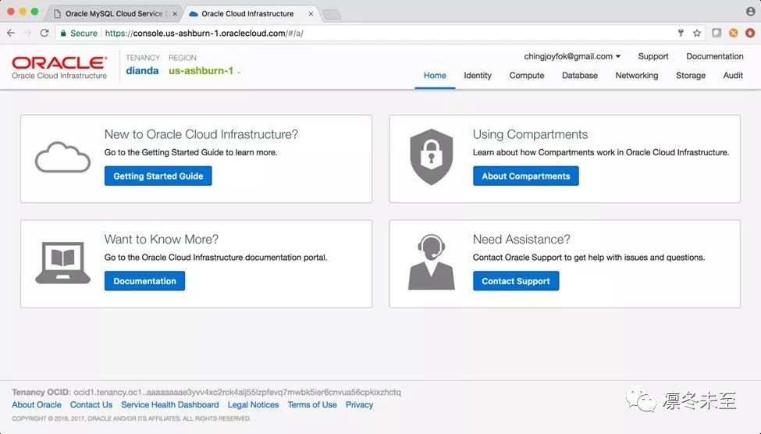This screenshot has height=434, width=761.
Task: Open the Home navigation tab
Action: pyautogui.click(x=435, y=75)
